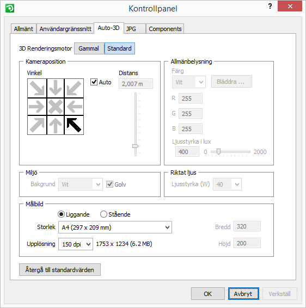Select the right-pointing camera angle arrow
The width and height of the screenshot is (306, 308).
coord(37,107)
